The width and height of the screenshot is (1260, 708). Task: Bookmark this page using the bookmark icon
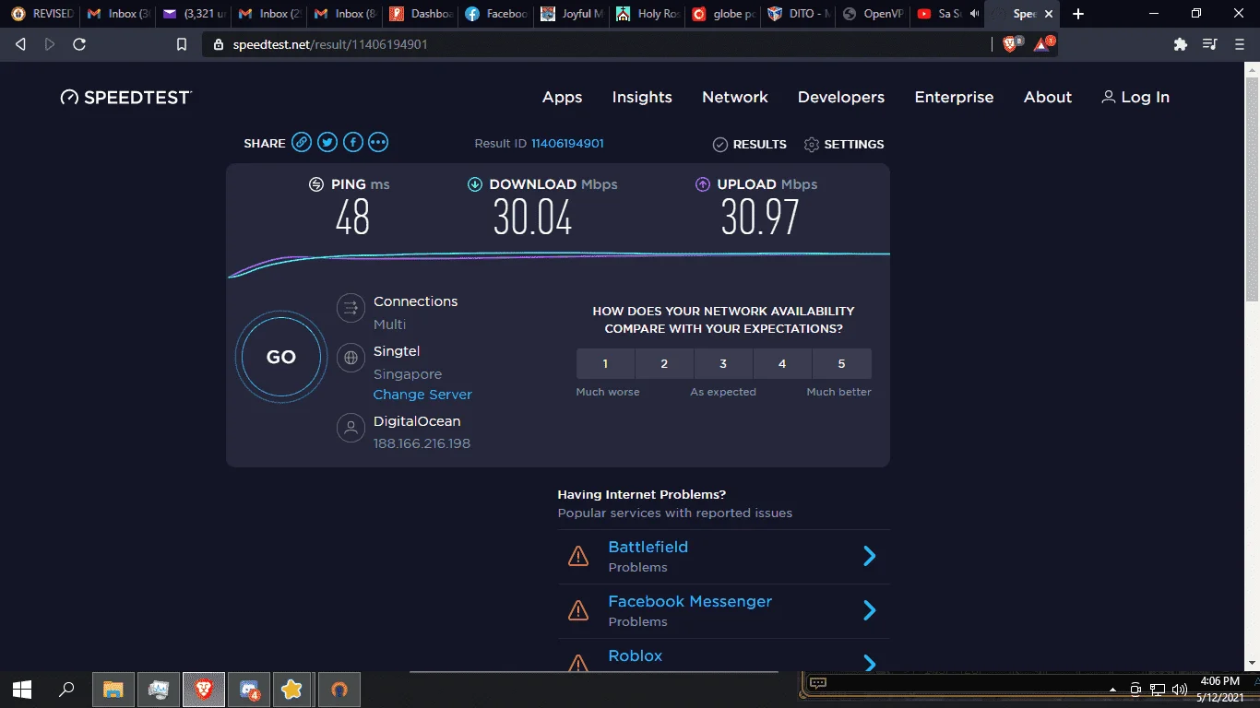coord(182,44)
